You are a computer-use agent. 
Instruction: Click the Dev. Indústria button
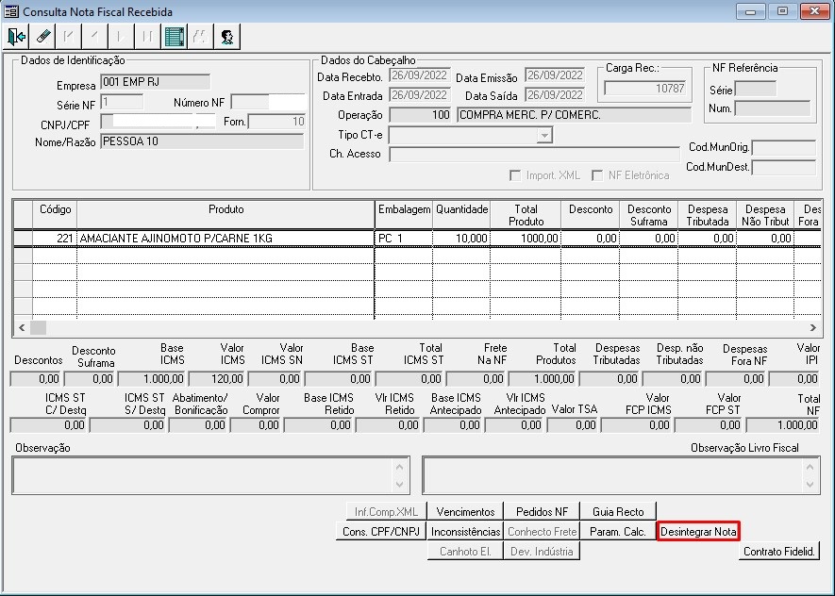point(542,552)
